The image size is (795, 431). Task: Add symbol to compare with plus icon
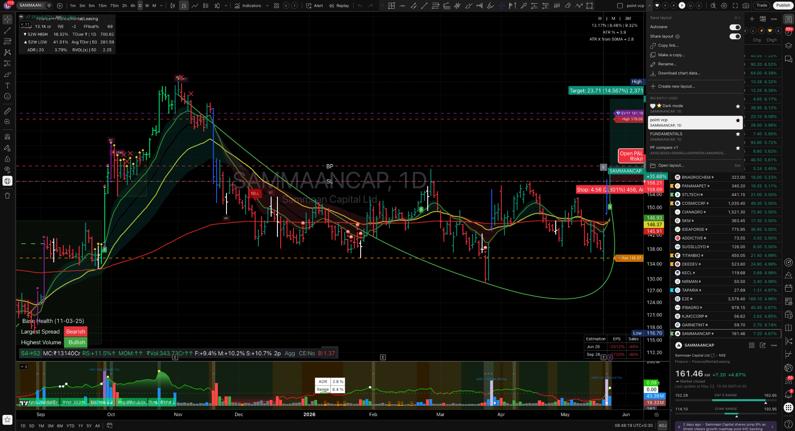click(60, 6)
